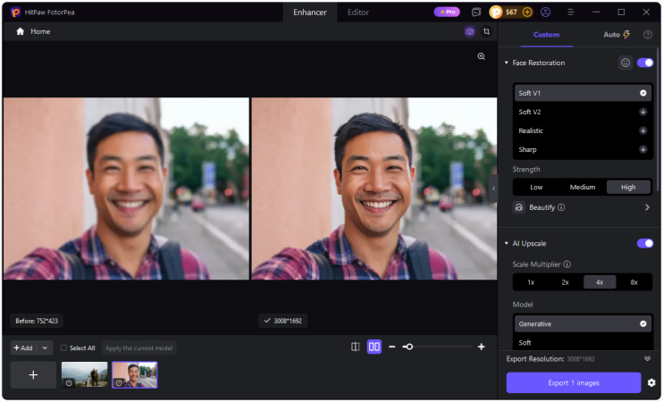Click the 567 coin balance icon
This screenshot has width=663, height=402.
[x=496, y=13]
